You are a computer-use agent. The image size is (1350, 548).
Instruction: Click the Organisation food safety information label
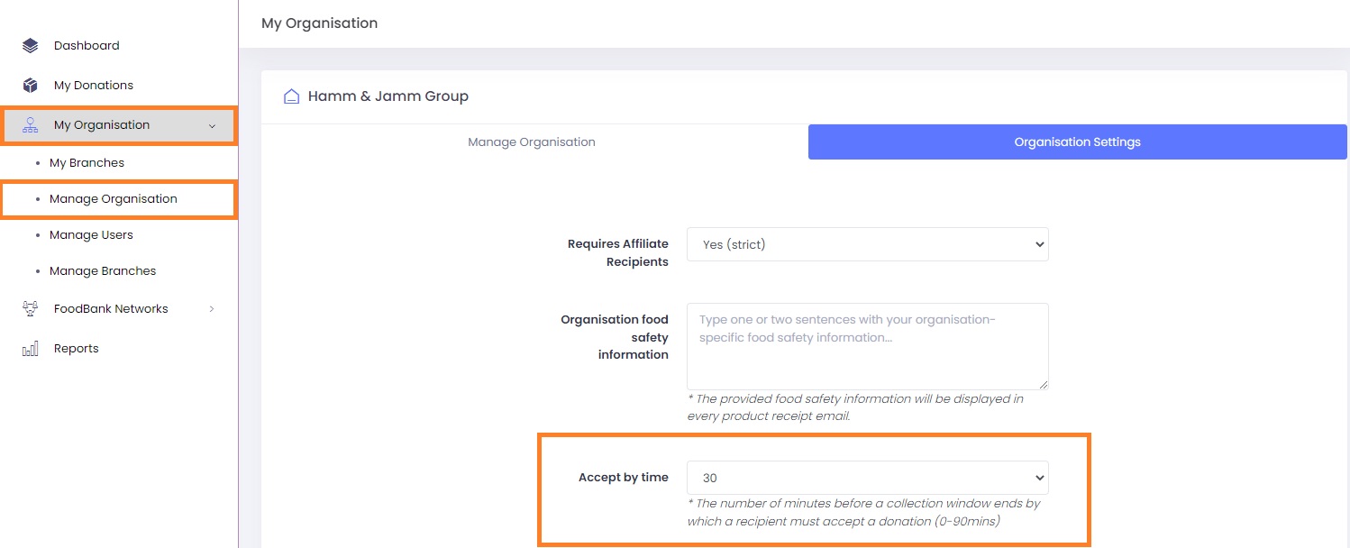click(615, 337)
